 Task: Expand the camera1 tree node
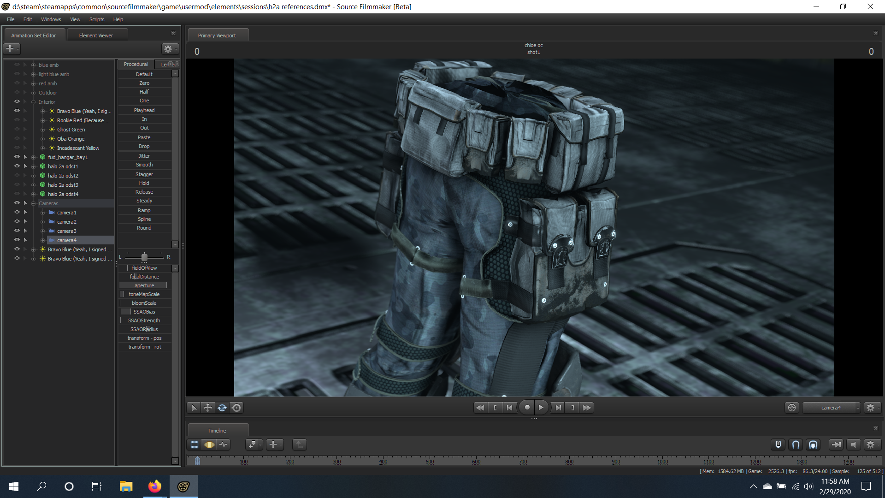[x=42, y=213]
